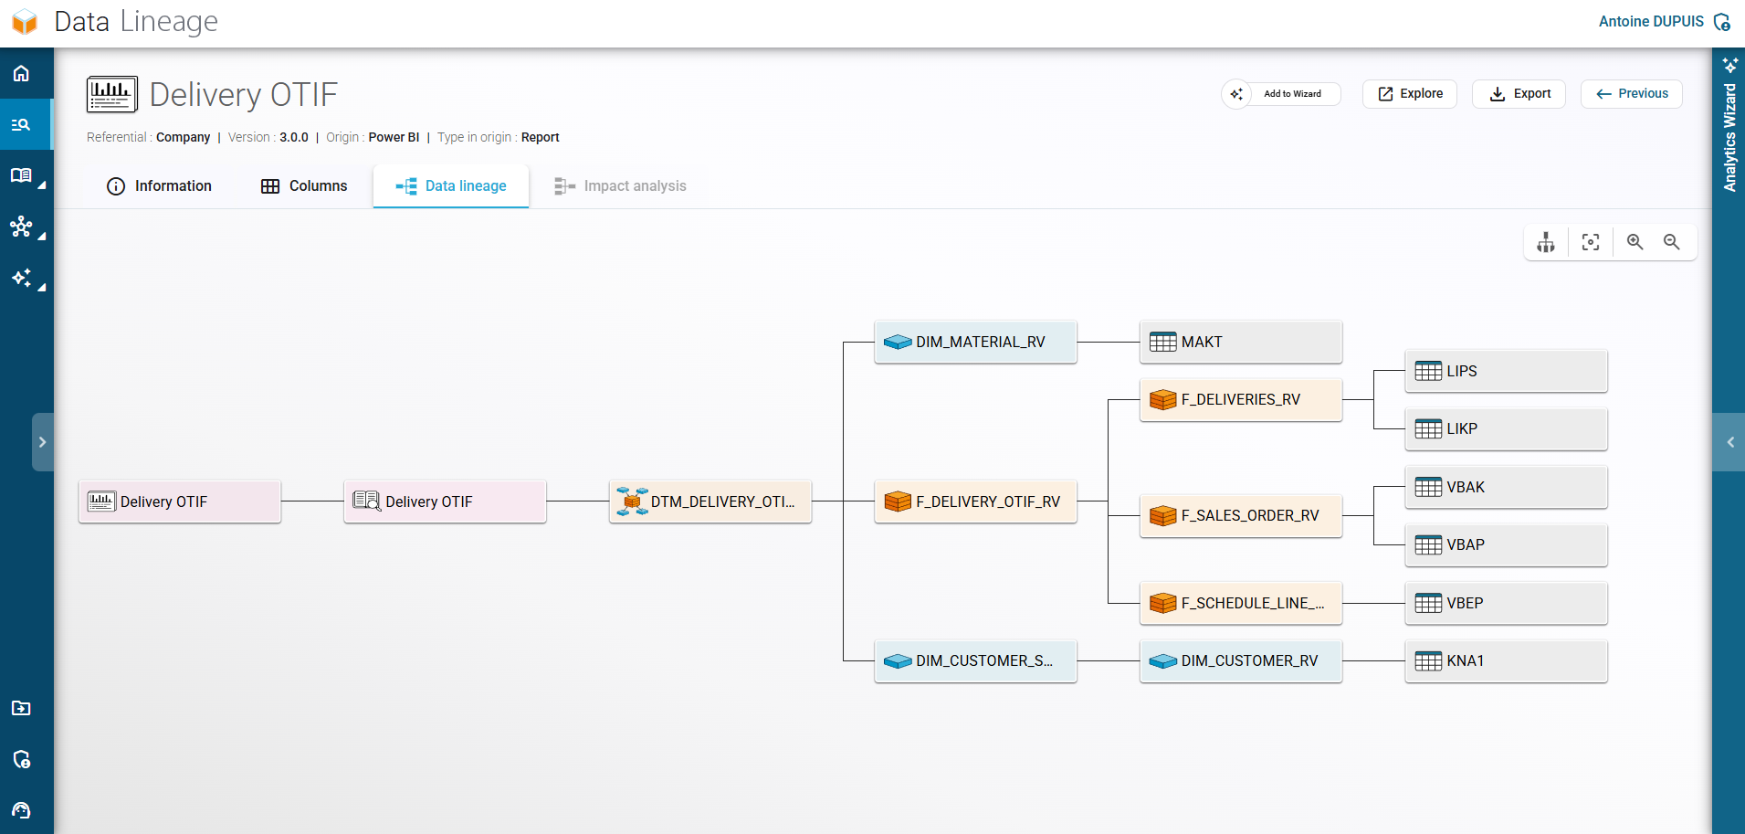Viewport: 1745px width, 834px height.
Task: Select the DIM_MATERIAL_RV lineage node
Action: coord(975,342)
